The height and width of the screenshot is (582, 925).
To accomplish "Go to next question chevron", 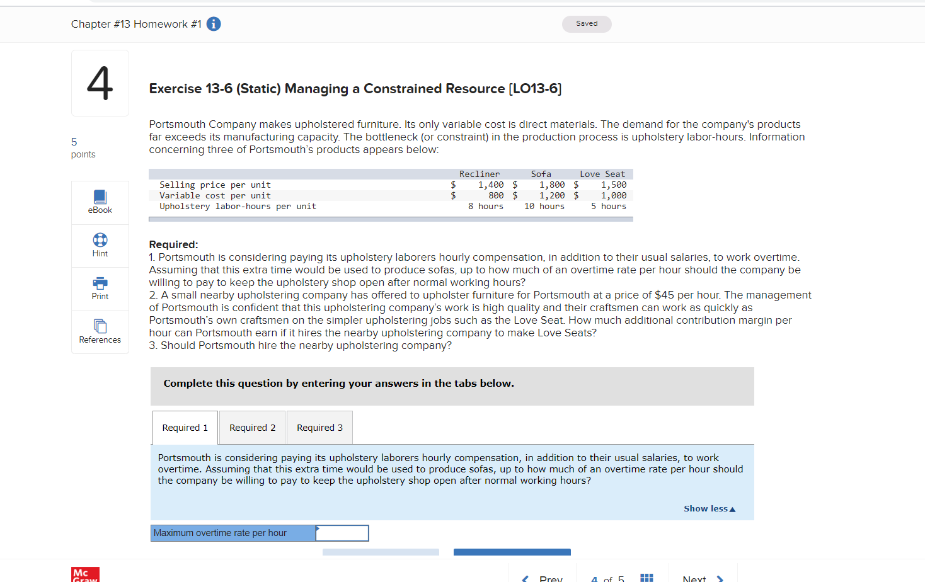I will click(720, 579).
